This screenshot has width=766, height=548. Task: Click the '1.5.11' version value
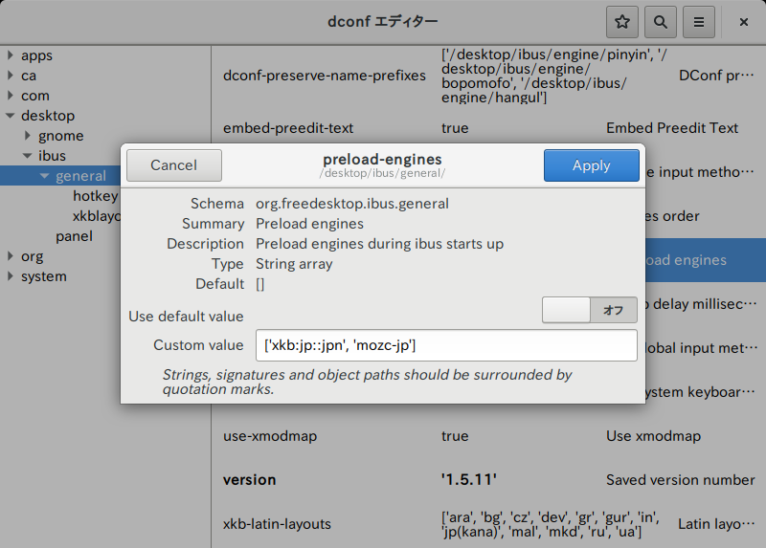click(469, 480)
